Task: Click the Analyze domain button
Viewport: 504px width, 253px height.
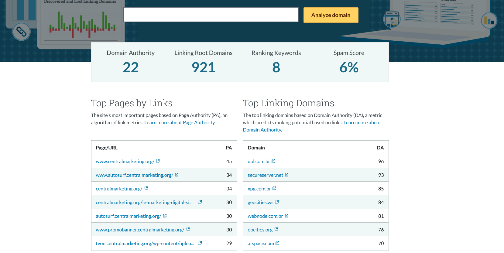Action: point(331,15)
